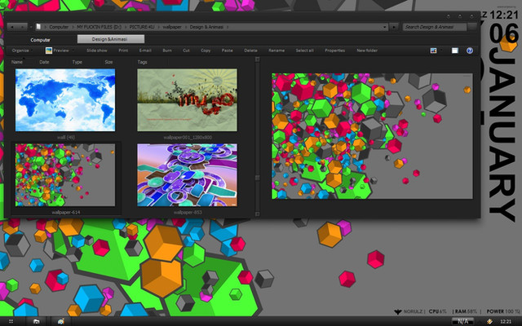Click New folder in the toolbar
This screenshot has height=326, width=522.
pos(367,51)
